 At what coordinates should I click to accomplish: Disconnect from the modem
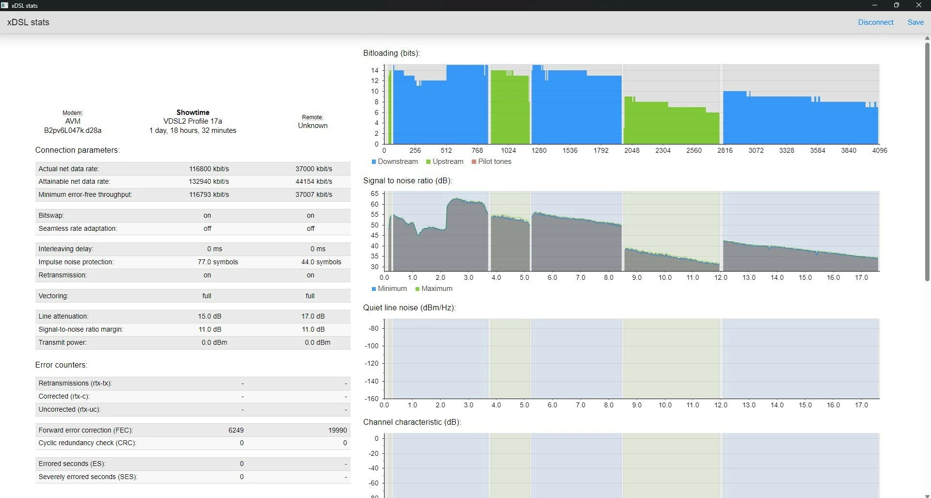875,22
